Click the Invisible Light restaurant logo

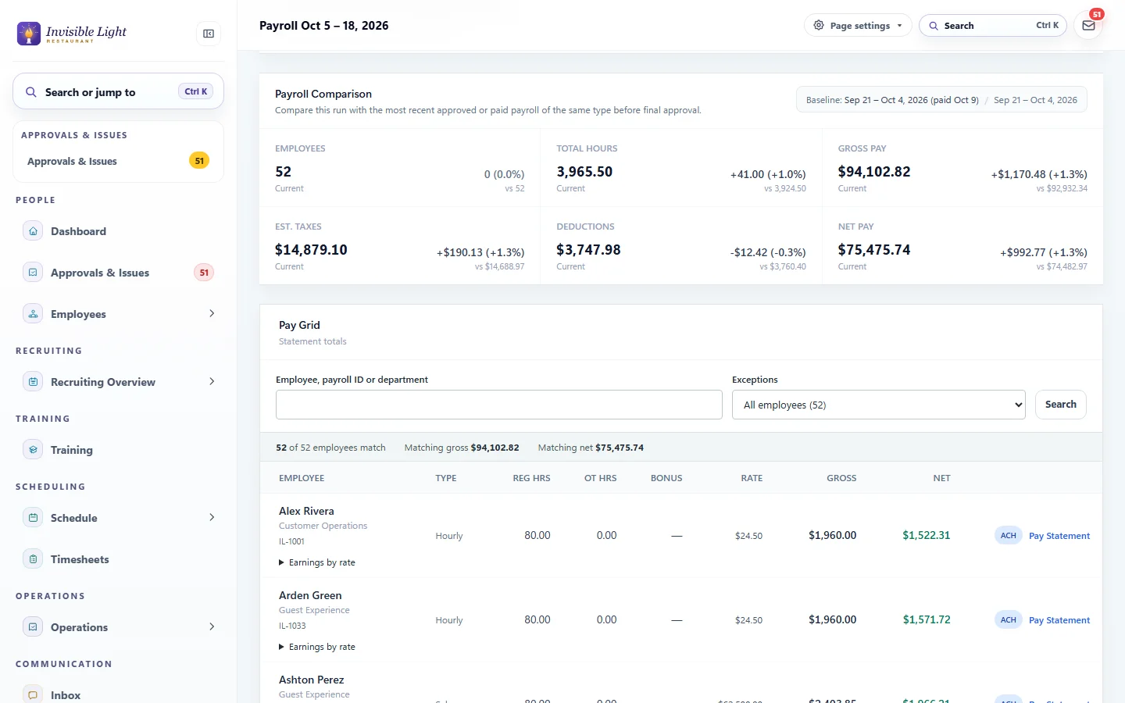click(x=72, y=34)
